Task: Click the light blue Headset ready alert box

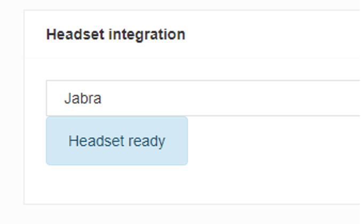Action: pyautogui.click(x=117, y=141)
